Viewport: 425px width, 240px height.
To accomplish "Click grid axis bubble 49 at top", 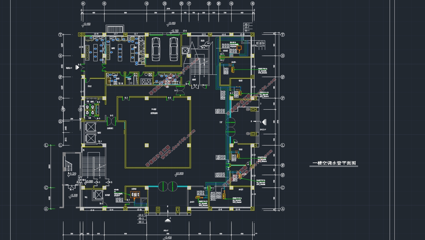I will point(252,4).
